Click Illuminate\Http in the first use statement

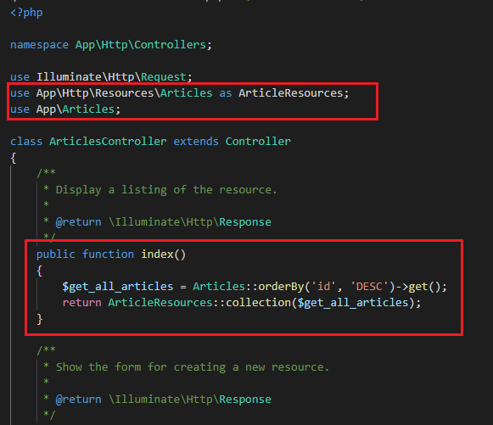[85, 77]
